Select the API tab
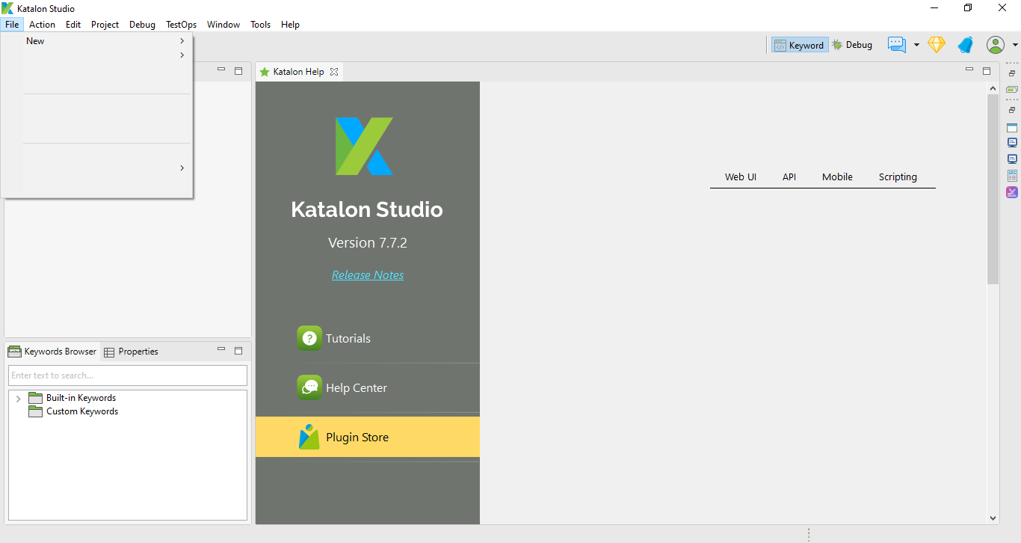 click(x=789, y=177)
